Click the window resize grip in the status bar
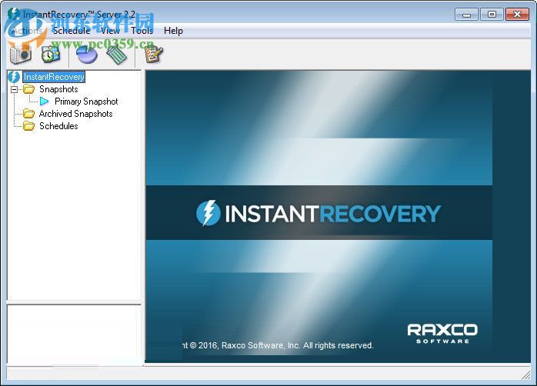 526,374
